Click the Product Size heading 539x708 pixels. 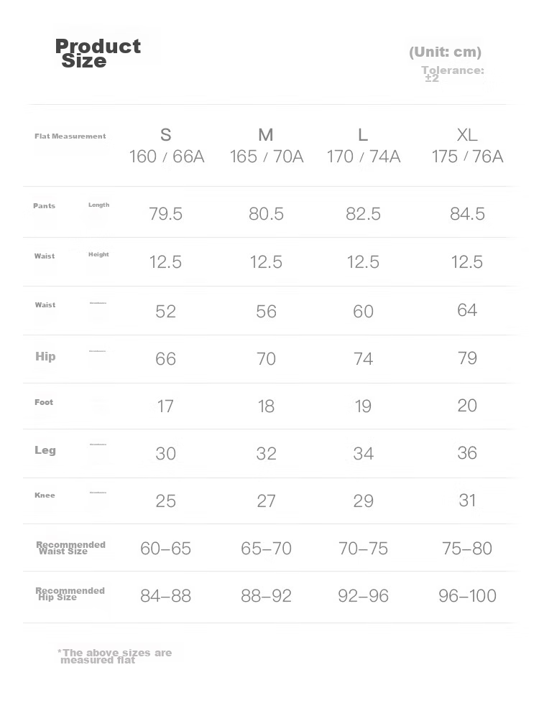(x=98, y=53)
